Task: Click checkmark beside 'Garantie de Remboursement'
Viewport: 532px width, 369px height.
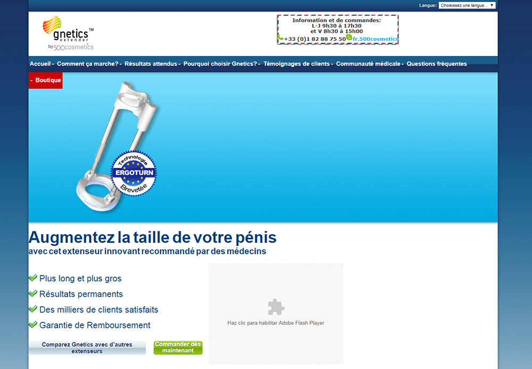Action: (x=33, y=325)
